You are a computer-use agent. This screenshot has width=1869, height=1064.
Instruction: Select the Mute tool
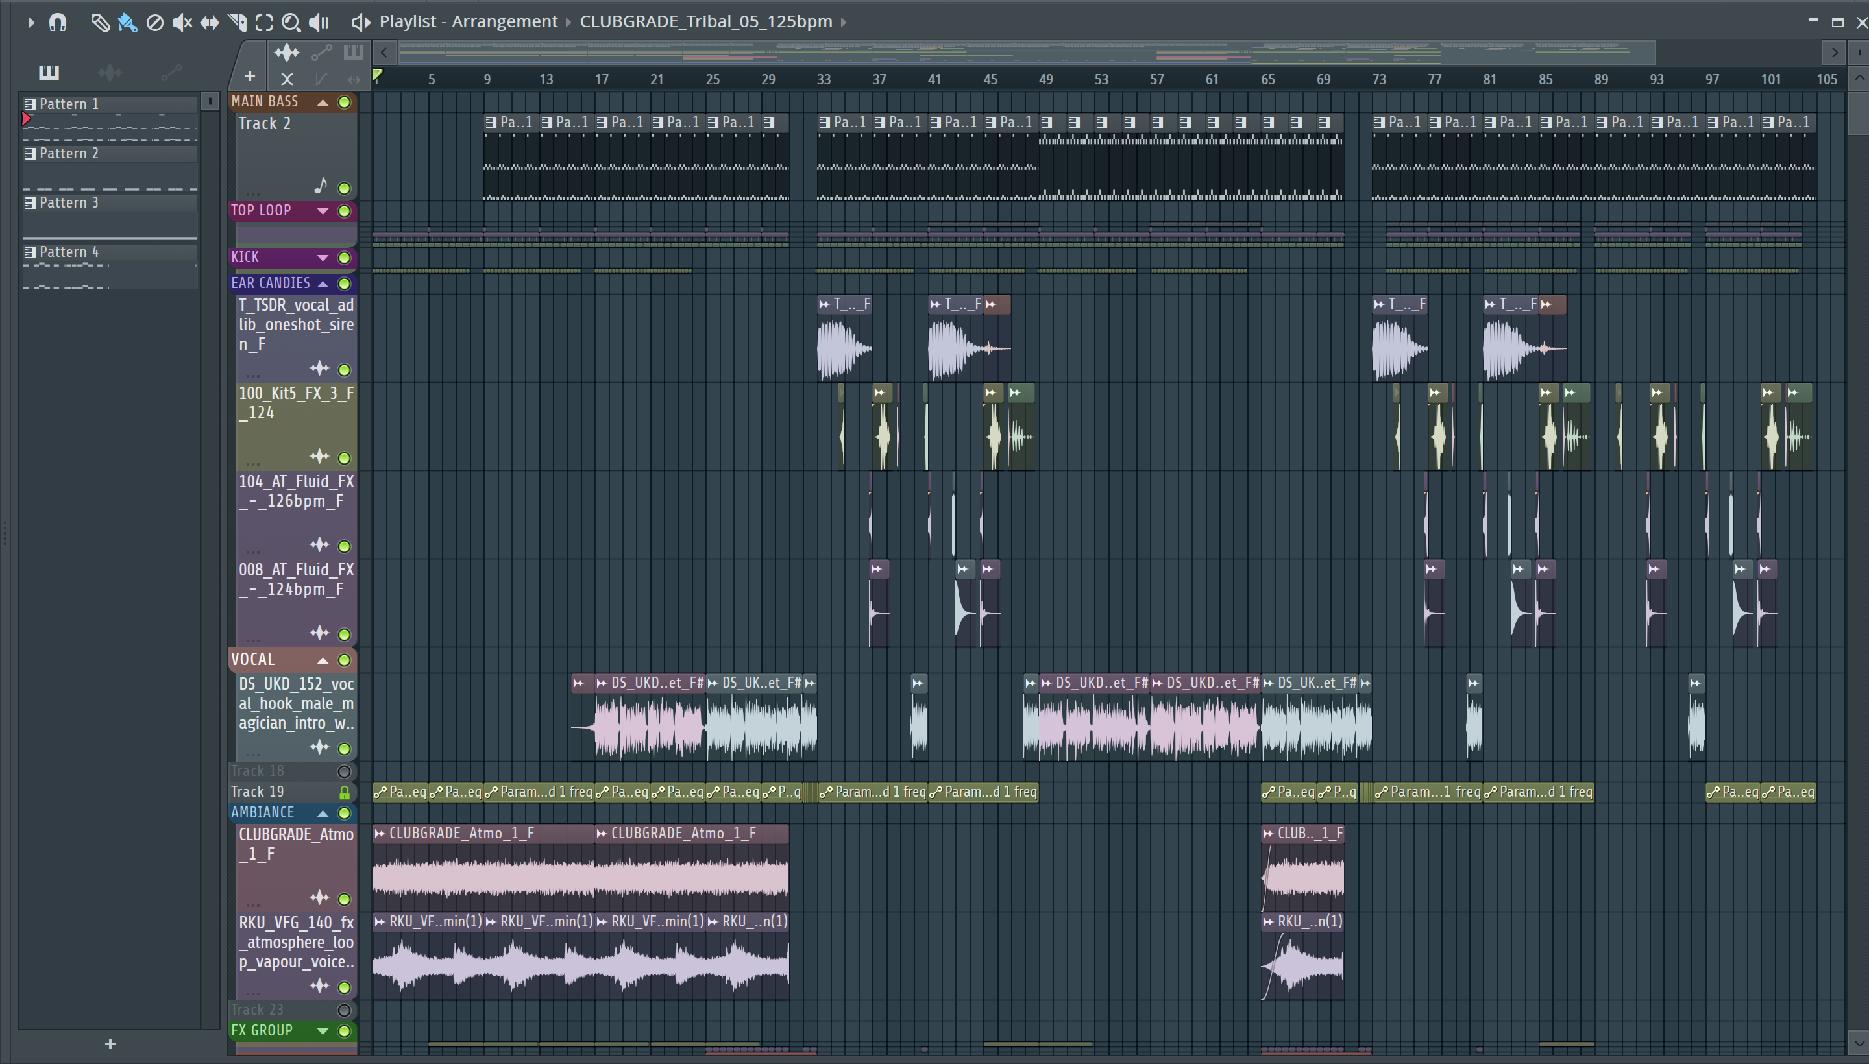tap(182, 23)
